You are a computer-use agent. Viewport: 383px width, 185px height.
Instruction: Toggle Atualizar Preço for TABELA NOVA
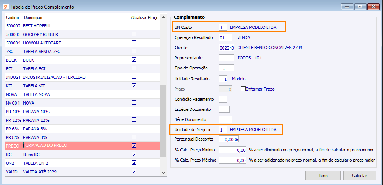click(x=134, y=94)
